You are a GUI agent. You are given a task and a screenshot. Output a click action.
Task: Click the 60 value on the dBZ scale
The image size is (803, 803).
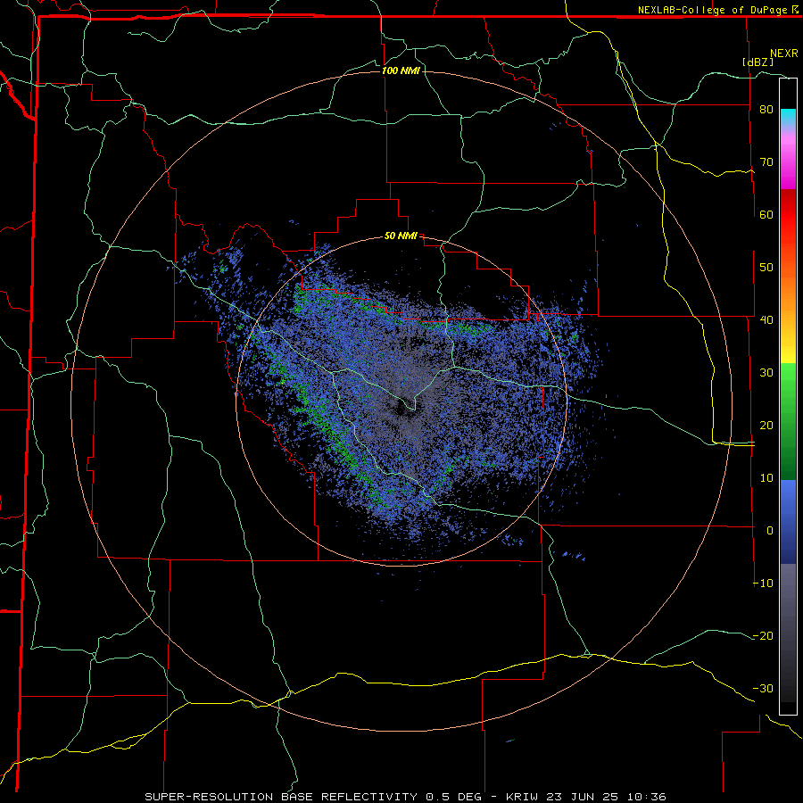766,215
